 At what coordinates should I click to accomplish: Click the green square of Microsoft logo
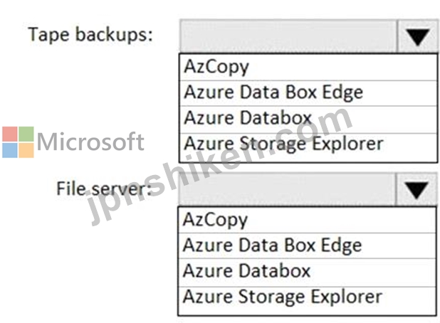26,134
